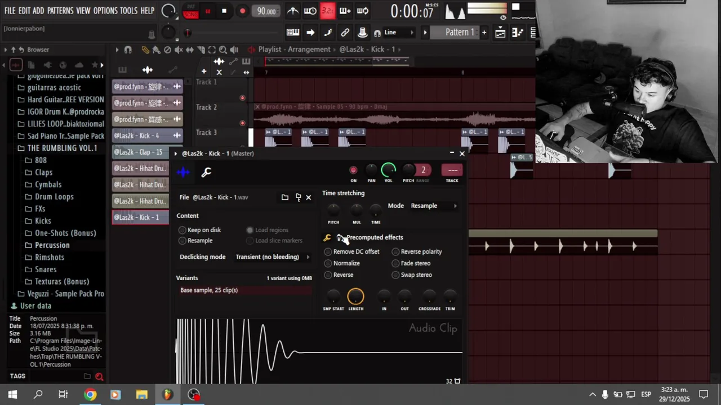Toggle the metronome icon
This screenshot has width=721, height=405.
pyautogui.click(x=293, y=11)
